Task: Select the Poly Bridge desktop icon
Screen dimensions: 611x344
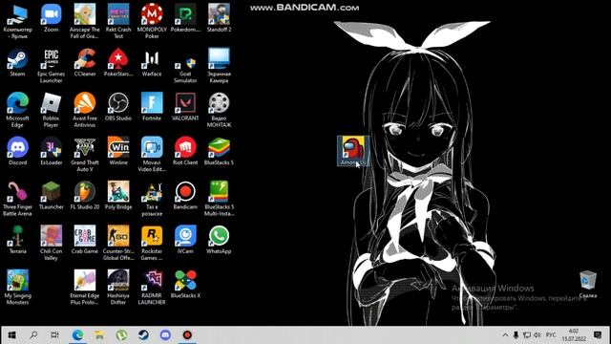Action: click(x=118, y=196)
